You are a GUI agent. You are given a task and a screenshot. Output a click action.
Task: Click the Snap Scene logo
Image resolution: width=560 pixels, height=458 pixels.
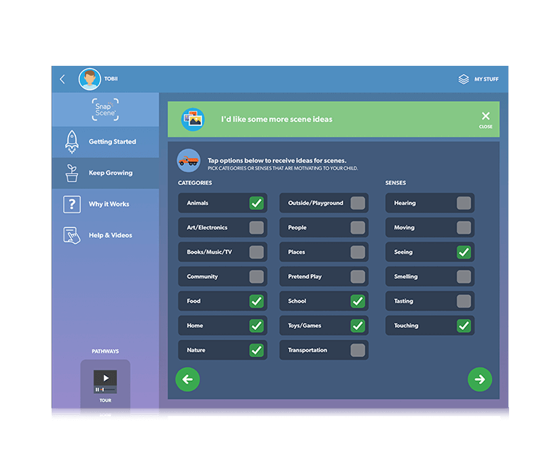pyautogui.click(x=105, y=109)
